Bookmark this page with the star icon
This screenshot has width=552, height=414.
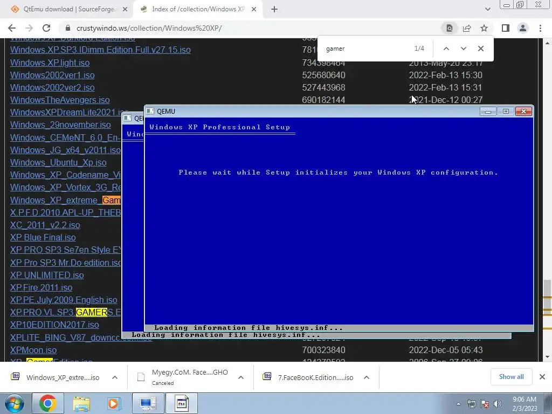pos(484,28)
